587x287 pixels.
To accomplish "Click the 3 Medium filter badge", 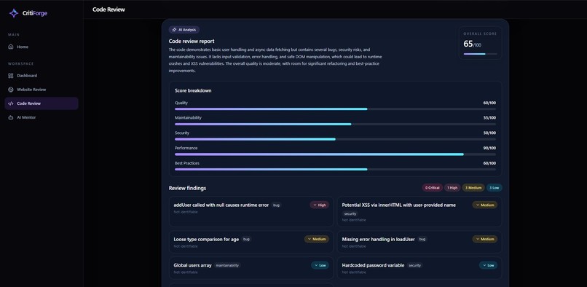I will 473,188.
